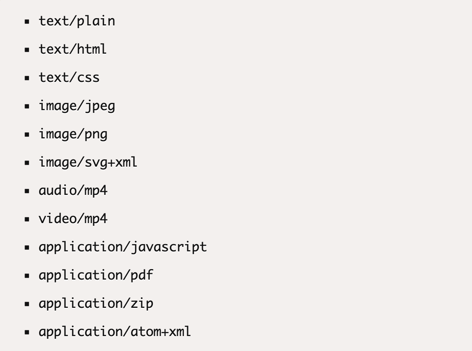Click the bullet beside text/plain
This screenshot has width=472, height=351.
[x=27, y=21]
